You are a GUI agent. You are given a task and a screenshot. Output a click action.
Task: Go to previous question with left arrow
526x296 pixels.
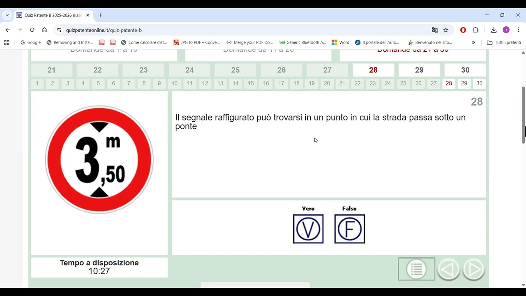448,269
